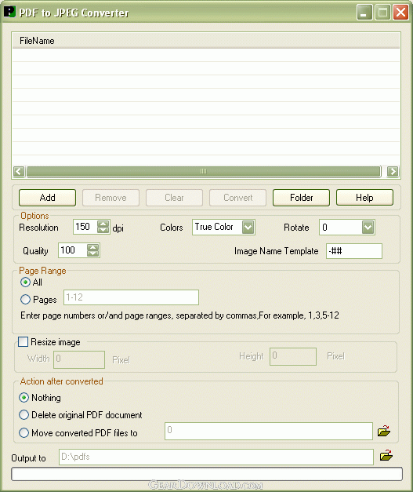Open the Colors dropdown showing True Color
Image resolution: width=413 pixels, height=492 pixels.
coord(248,228)
